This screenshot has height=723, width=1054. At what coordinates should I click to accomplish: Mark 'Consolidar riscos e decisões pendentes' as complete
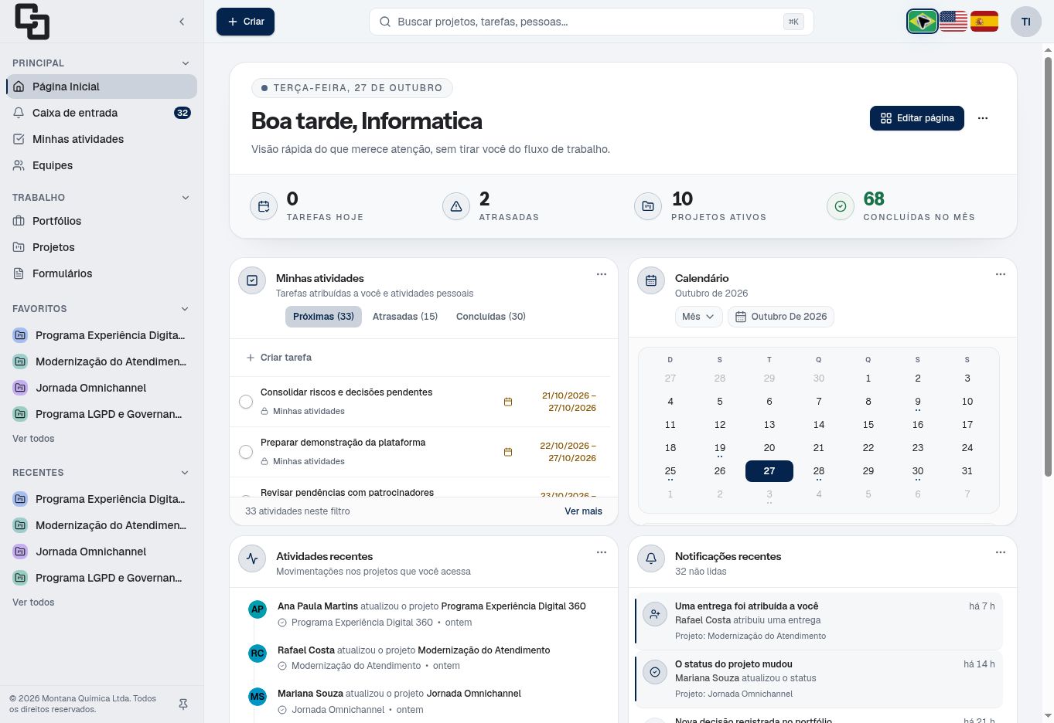tap(246, 402)
